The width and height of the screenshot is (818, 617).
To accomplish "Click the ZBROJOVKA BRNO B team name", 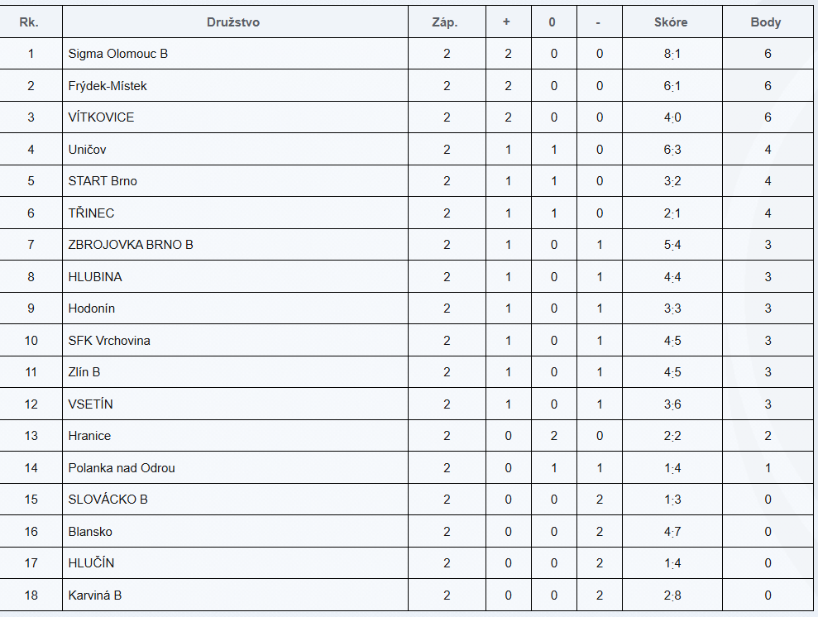I will 131,245.
